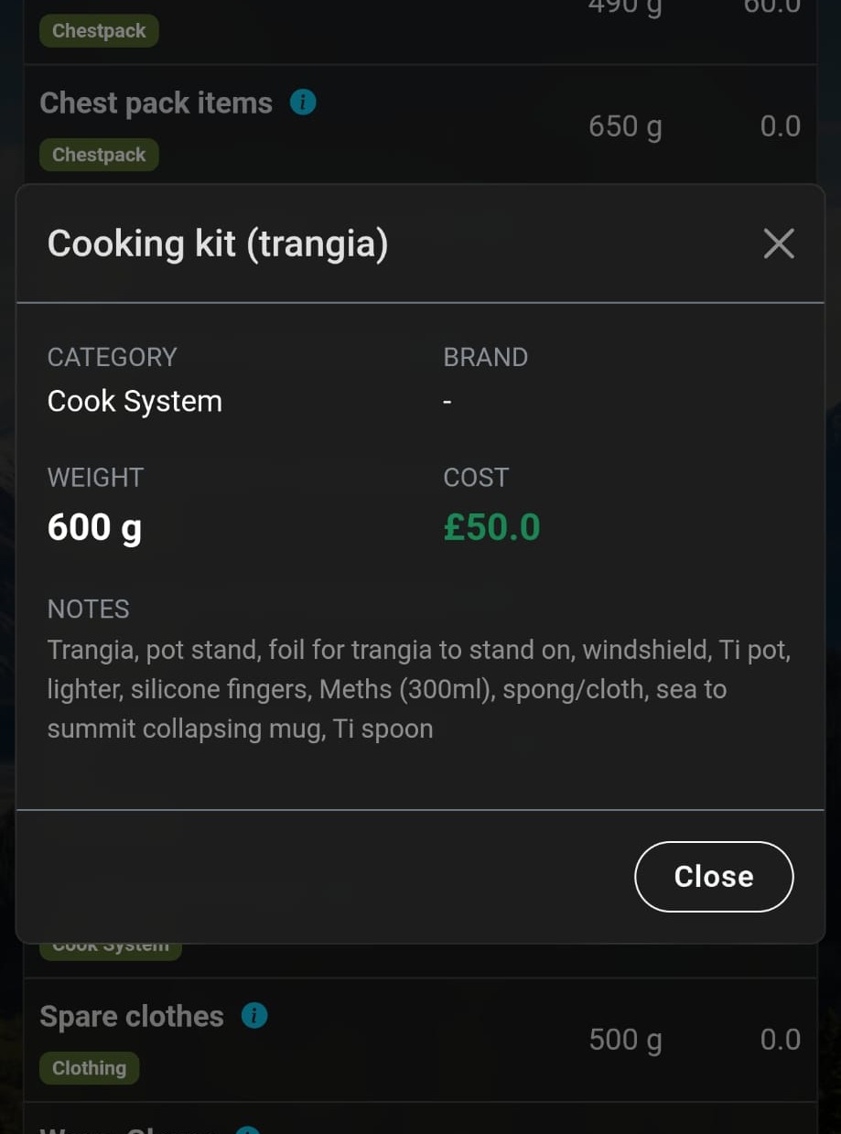Click the CATEGORY label Cook System
Viewport: 841px width, 1134px height.
pos(135,400)
